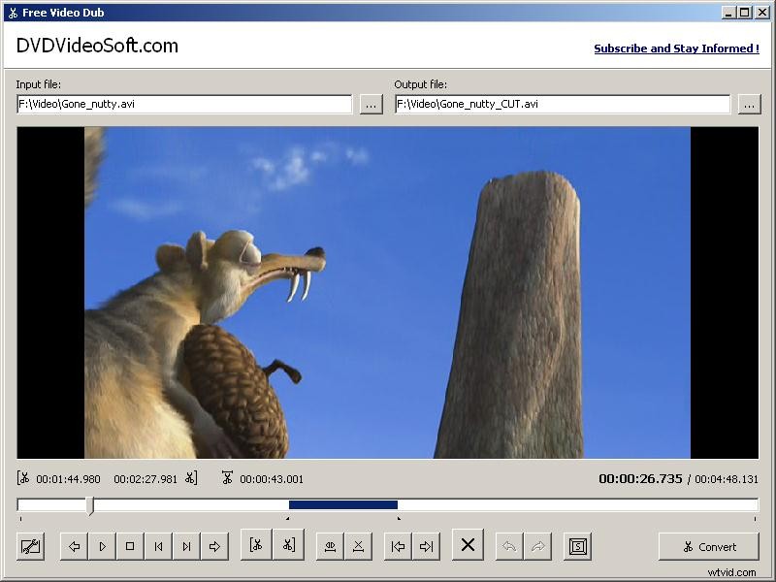This screenshot has height=582, width=776.
Task: Jump to the selection start marker
Action: coord(397,546)
